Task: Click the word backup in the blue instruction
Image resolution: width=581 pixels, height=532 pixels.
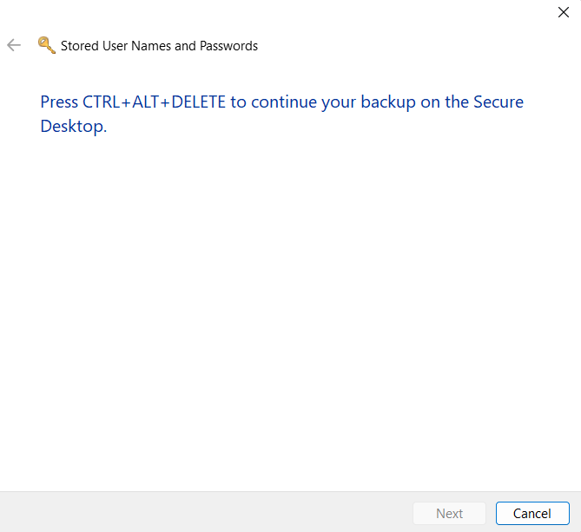Action: (x=388, y=102)
